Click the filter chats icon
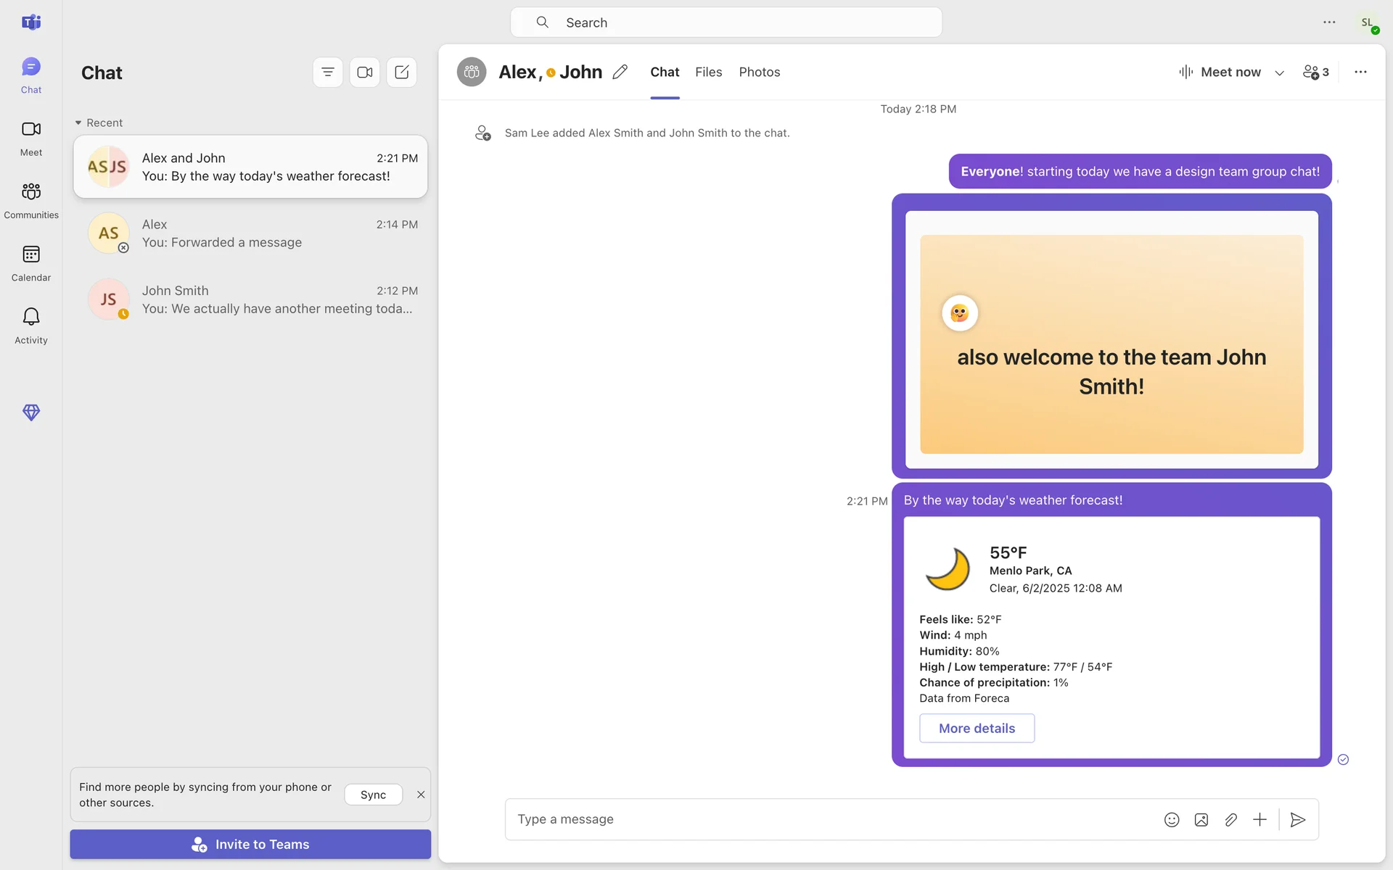This screenshot has width=1393, height=870. [x=328, y=72]
